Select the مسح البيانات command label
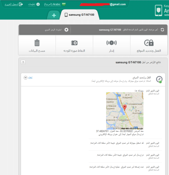This screenshot has height=175, width=169. tap(37, 51)
